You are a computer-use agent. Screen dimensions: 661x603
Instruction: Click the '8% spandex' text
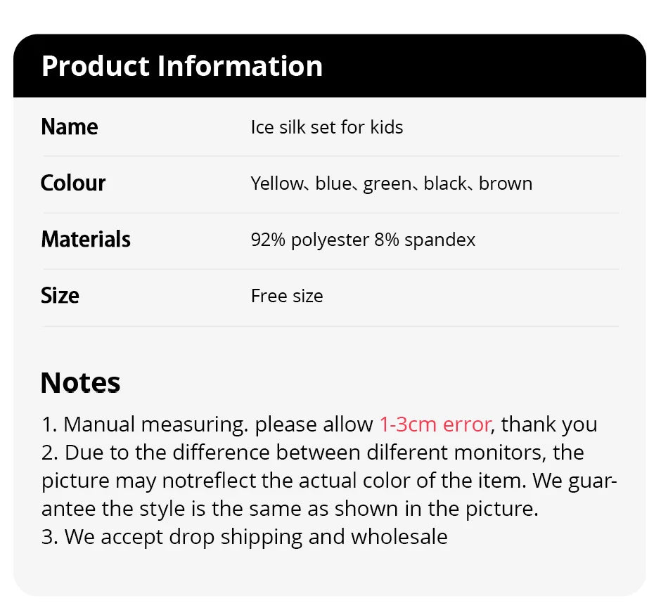point(425,240)
